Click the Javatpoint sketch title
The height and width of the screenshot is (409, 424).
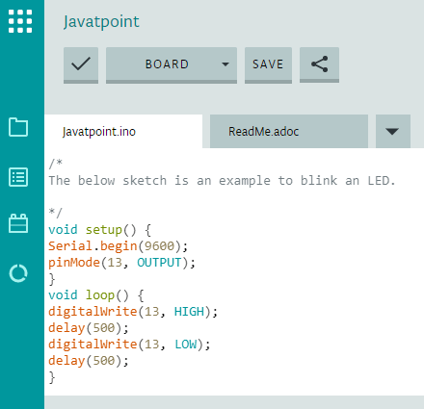click(x=101, y=22)
